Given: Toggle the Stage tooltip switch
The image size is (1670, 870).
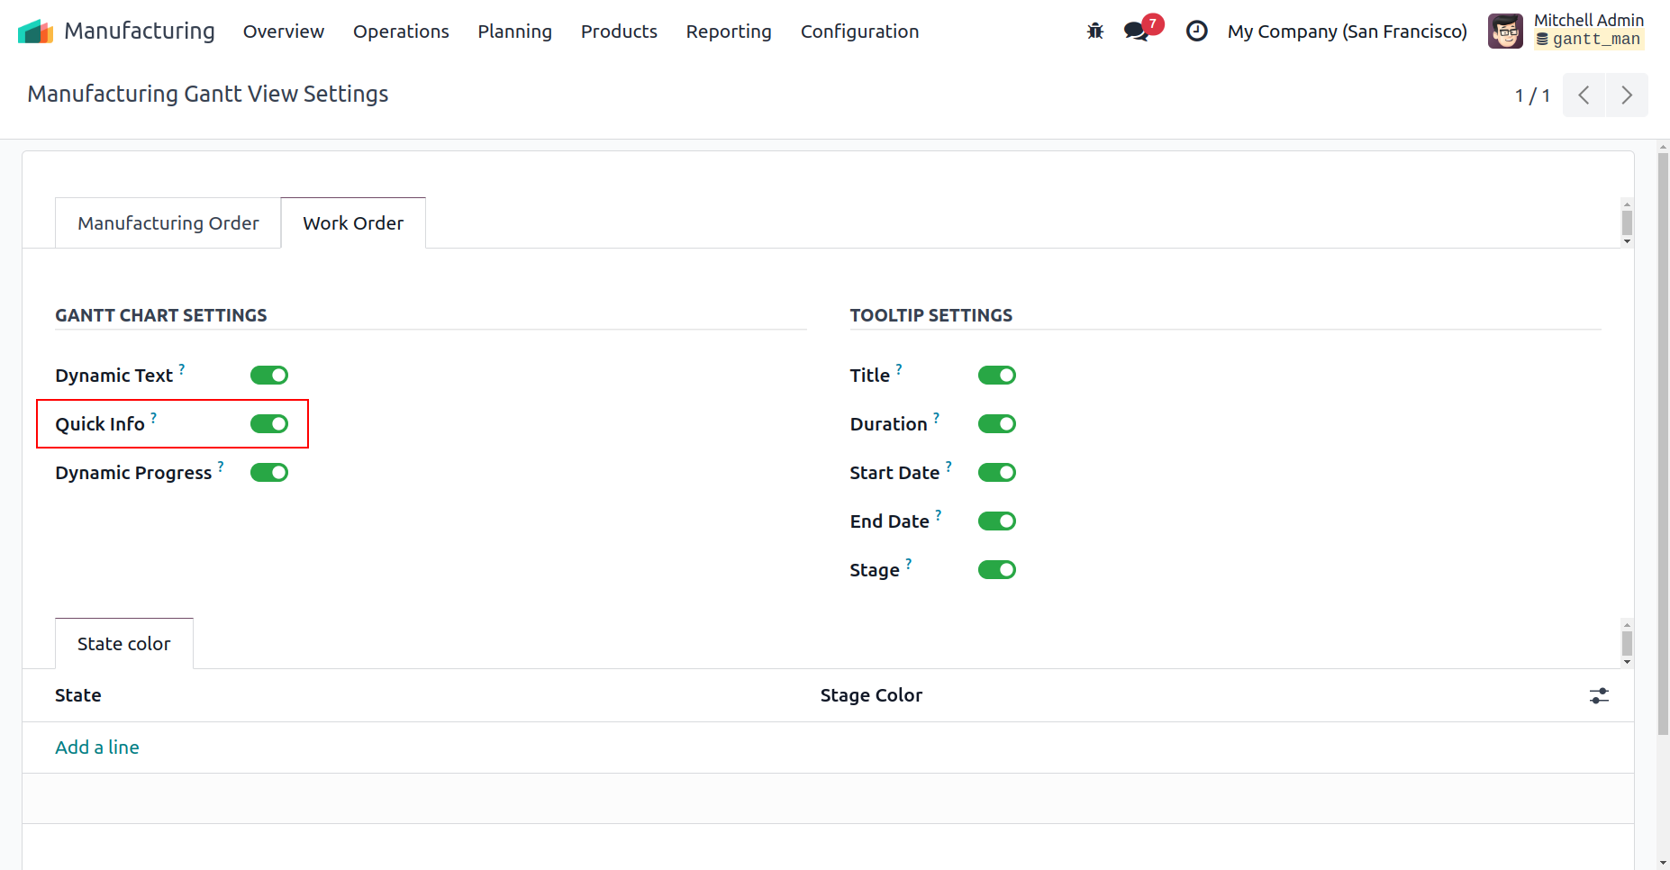Looking at the screenshot, I should 996,570.
